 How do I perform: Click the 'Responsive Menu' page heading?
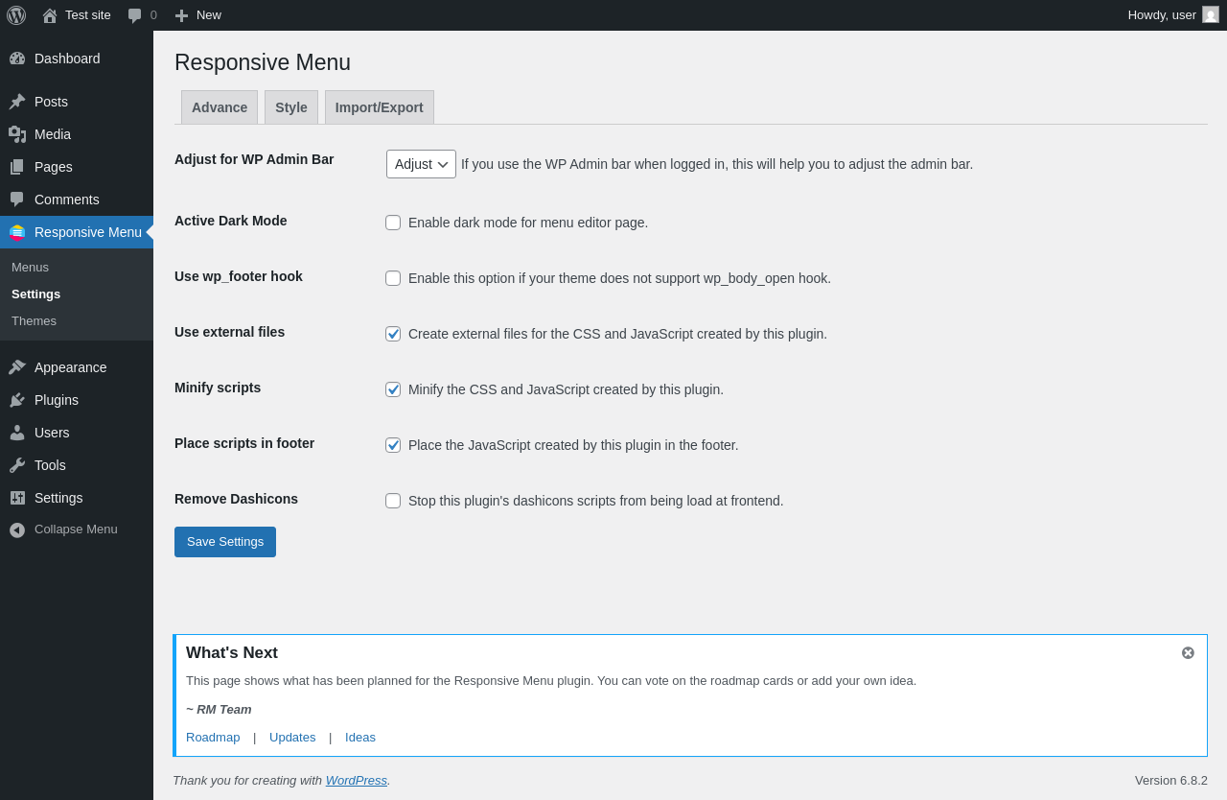(263, 62)
